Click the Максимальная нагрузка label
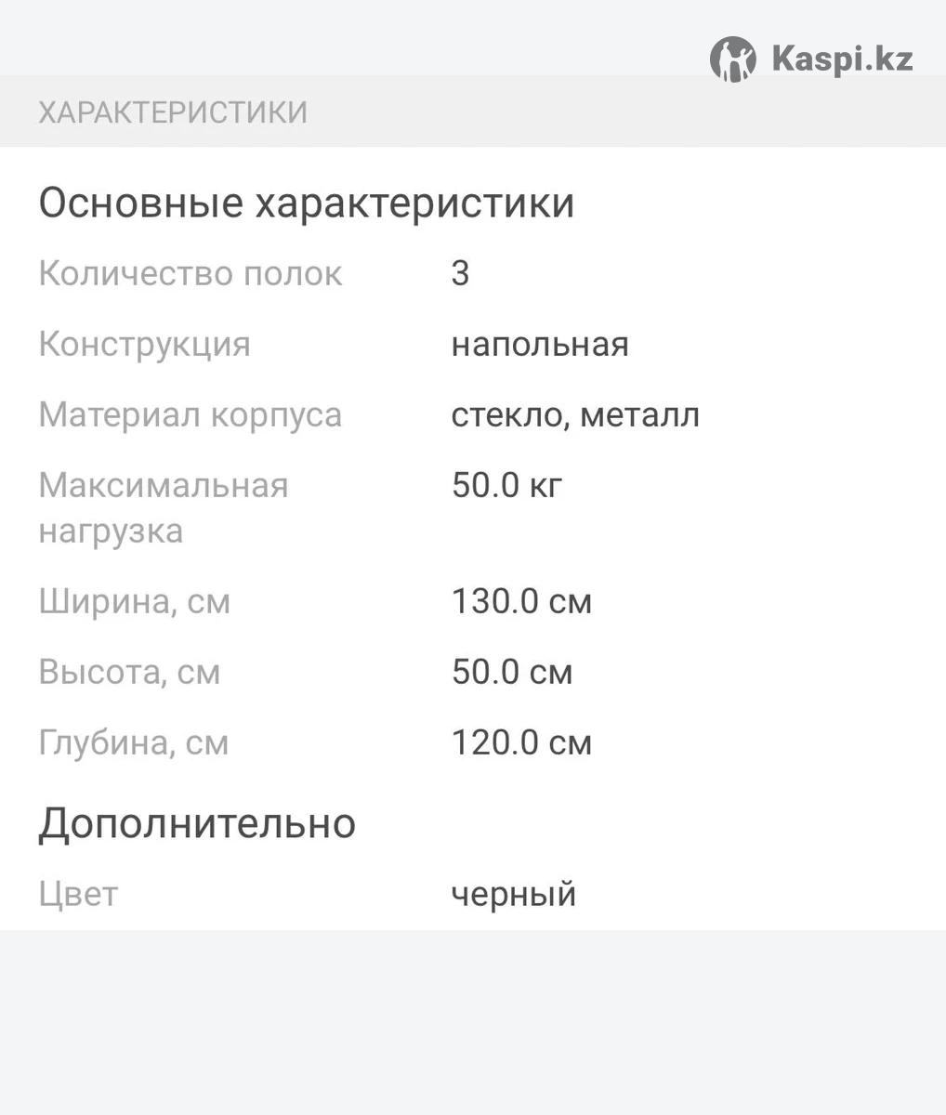This screenshot has width=946, height=1115. click(x=164, y=508)
